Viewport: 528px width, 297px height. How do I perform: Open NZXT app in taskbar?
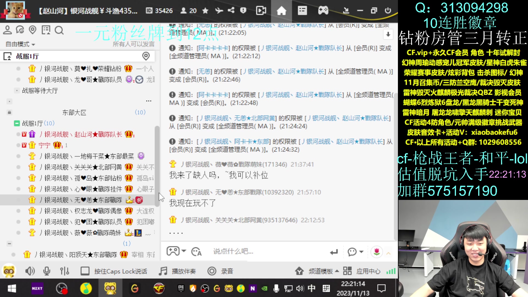point(37,288)
